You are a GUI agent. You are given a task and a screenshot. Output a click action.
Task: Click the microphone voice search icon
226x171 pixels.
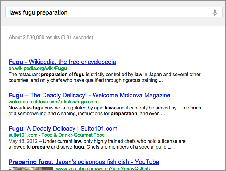[215, 12]
